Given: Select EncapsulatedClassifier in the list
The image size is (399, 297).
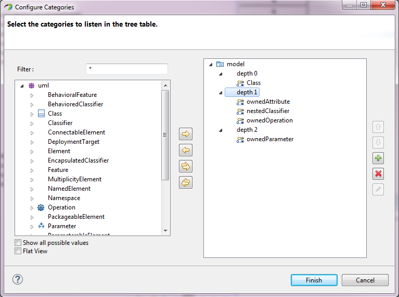Looking at the screenshot, I should [79, 160].
